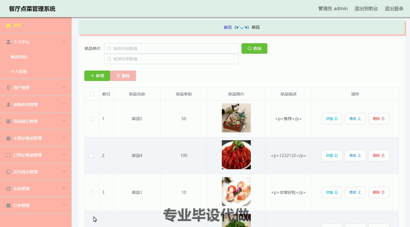Click the pencil icon in 菜品4 修改 button
This screenshot has width=410, height=227.
point(360,156)
